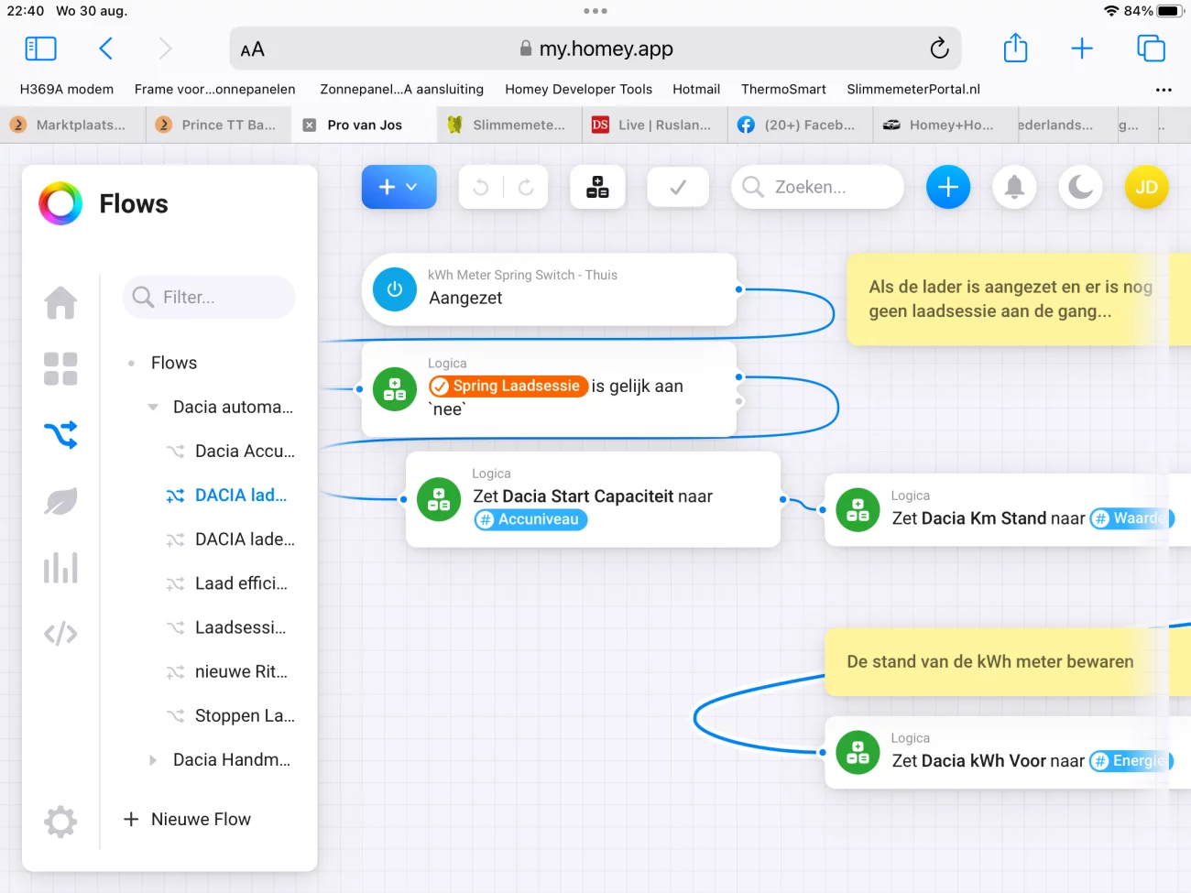1191x893 pixels.
Task: Redo last flow edit
Action: (526, 187)
